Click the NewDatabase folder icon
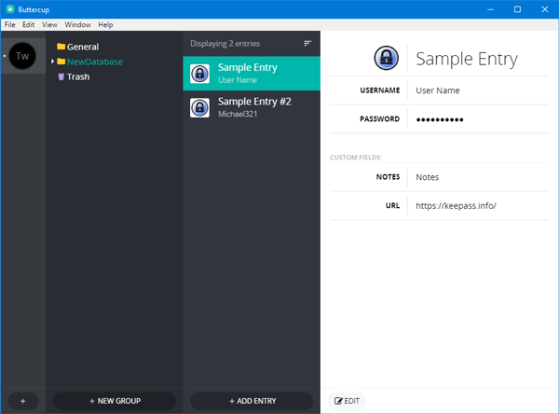 coord(61,62)
